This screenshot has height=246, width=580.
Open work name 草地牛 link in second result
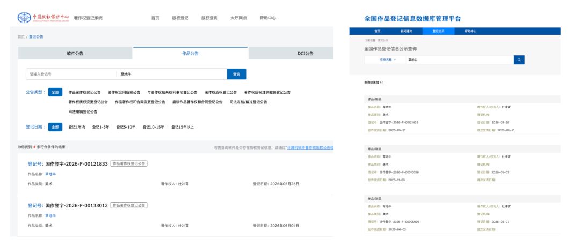coord(50,215)
